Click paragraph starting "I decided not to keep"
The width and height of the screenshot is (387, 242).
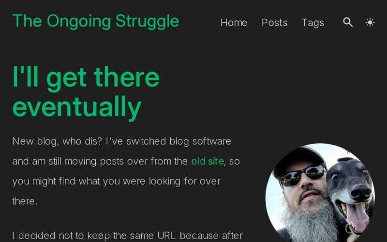128,236
